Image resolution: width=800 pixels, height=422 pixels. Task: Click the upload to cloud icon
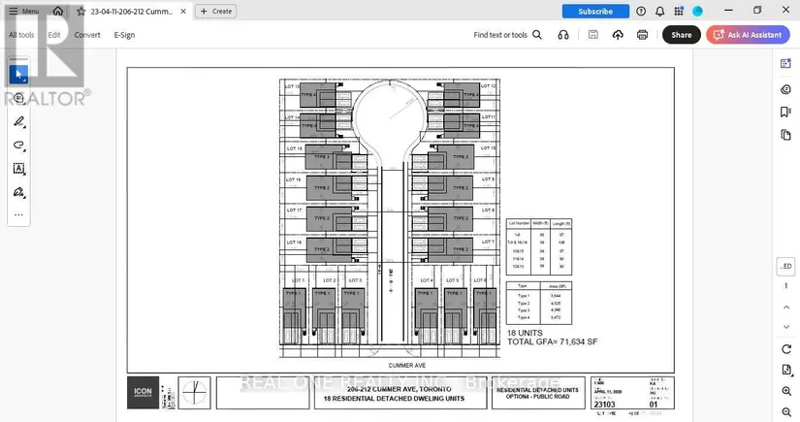click(x=618, y=35)
